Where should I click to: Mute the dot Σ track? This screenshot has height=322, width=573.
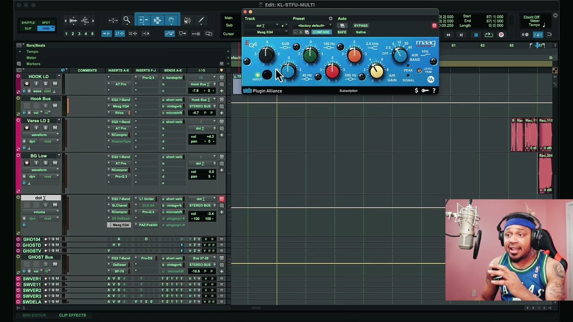tap(55, 205)
